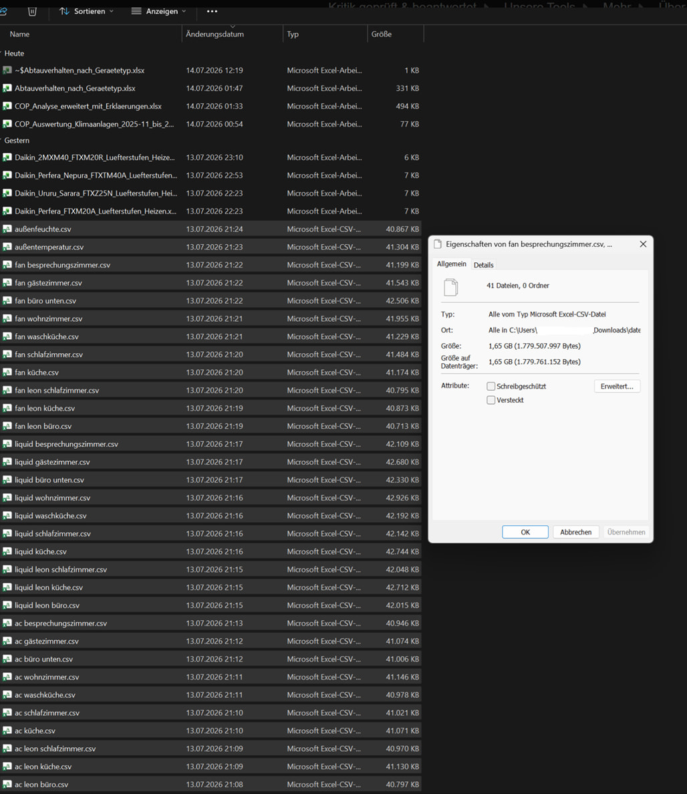Click CSV icon of fan küche.csv
This screenshot has height=794, width=687.
(x=7, y=372)
